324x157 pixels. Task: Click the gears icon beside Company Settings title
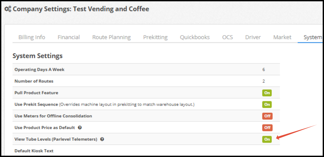[x=8, y=9]
